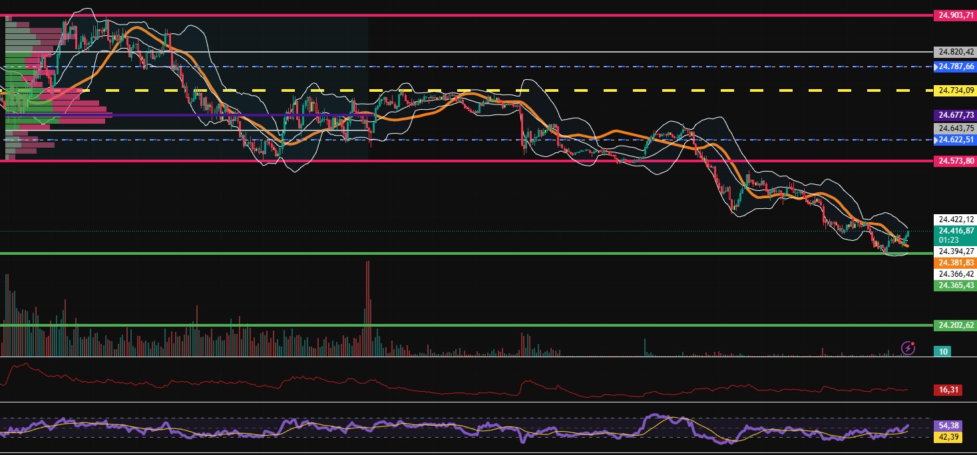Click the arrow marker on the 24.787,66 alert label
977x455 pixels.
(x=937, y=67)
